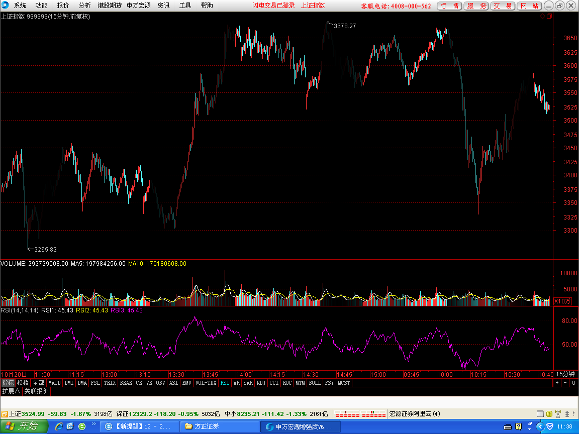This screenshot has width=579, height=434.
Task: Click the keyboard icon in the taskbar
Action: tap(508, 427)
